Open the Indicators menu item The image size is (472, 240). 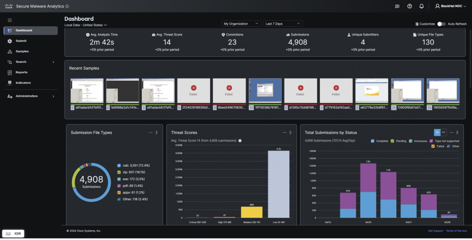[x=23, y=83]
